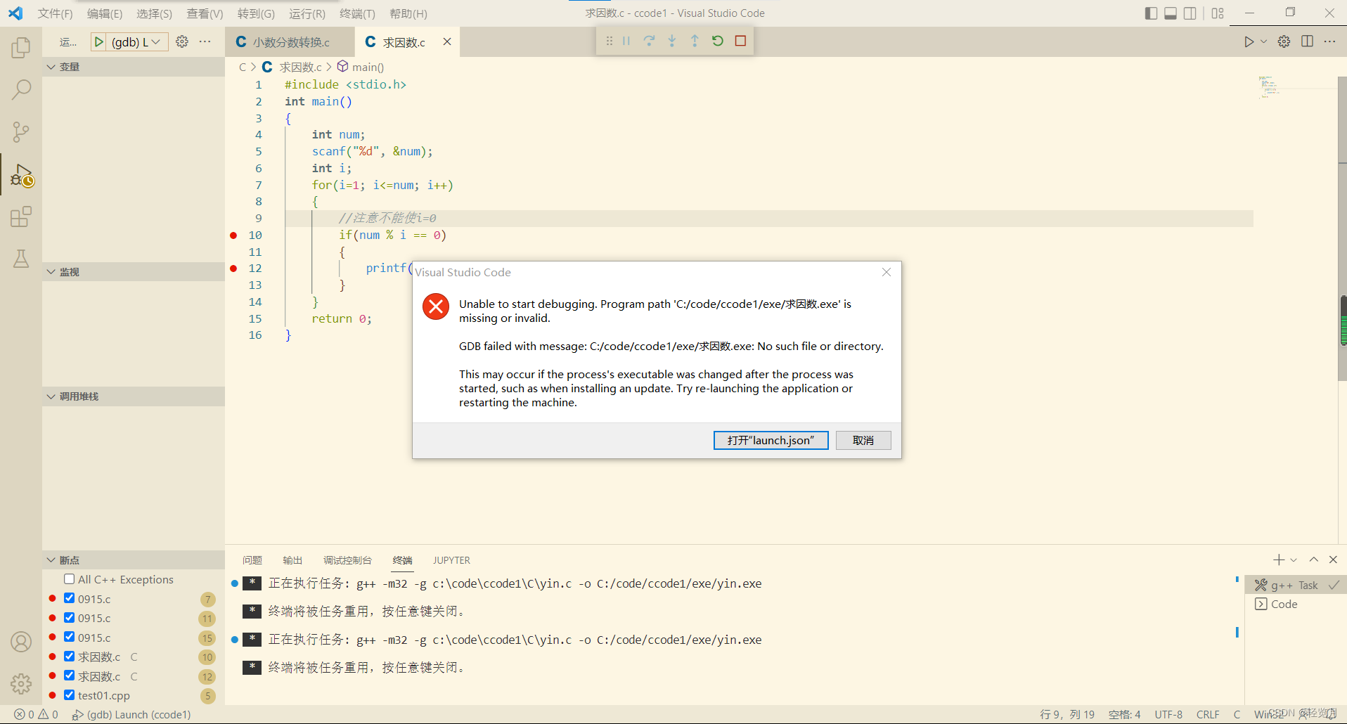This screenshot has width=1347, height=724.
Task: Open new terminal dropdown arrow
Action: (1294, 560)
